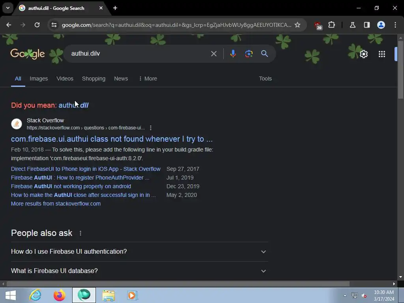This screenshot has height=303, width=404.
Task: Open the Chrome profile avatar
Action: point(381,25)
